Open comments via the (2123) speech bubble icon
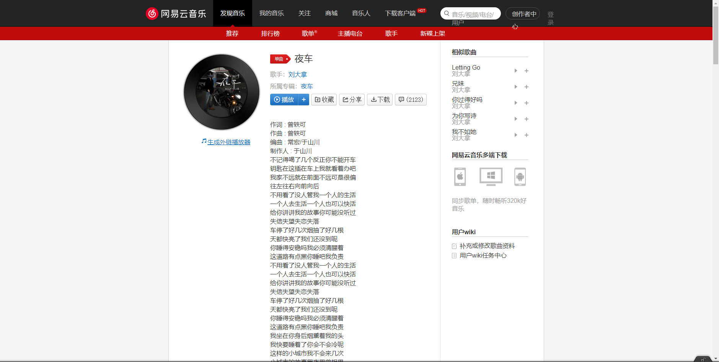 [401, 99]
